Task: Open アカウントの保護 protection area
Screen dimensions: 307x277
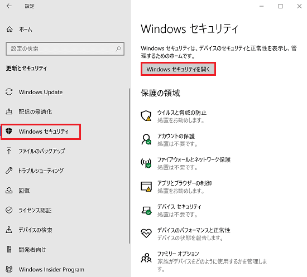Action: (x=177, y=140)
